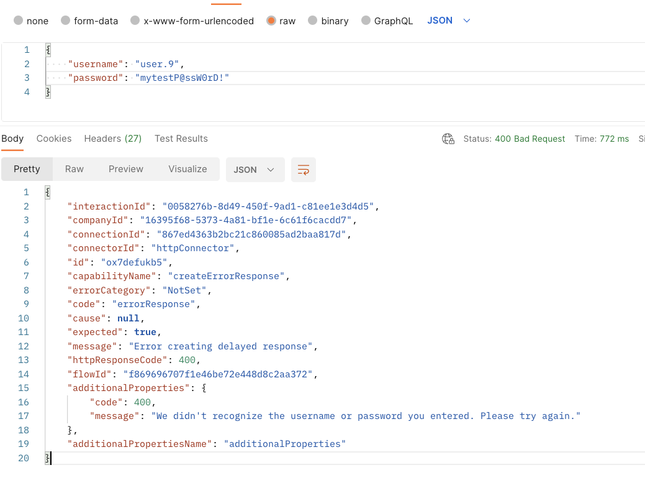Select the raw request body radio button
Image resolution: width=645 pixels, height=488 pixels.
click(271, 21)
